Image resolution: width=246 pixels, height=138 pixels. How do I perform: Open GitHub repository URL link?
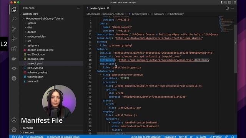click(159, 38)
